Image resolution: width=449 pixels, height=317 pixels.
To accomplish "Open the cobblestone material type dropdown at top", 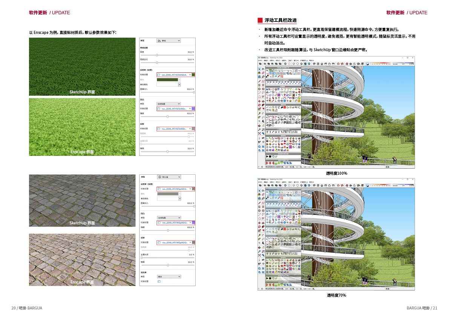I will tap(169, 177).
